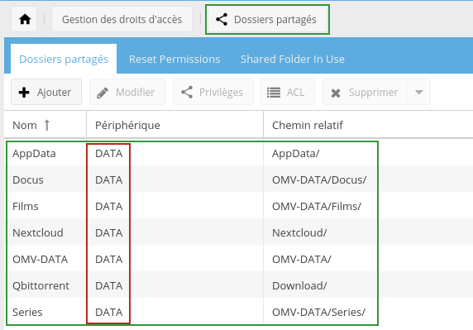This screenshot has width=473, height=330.
Task: Click the DATA device cell in Docus row
Action: (x=108, y=180)
